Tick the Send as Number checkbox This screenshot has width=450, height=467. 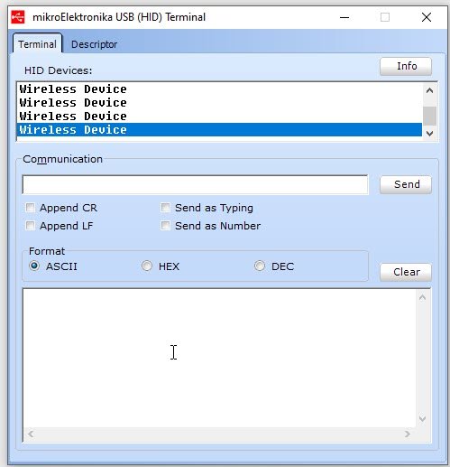pyautogui.click(x=165, y=226)
